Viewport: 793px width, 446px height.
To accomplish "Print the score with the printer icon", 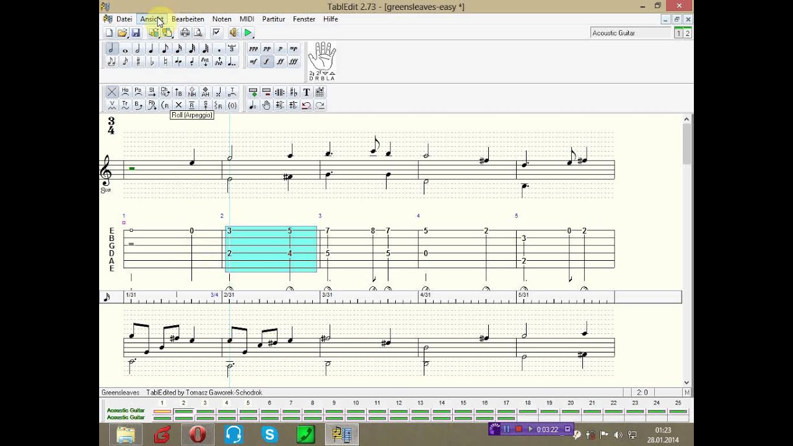I will (x=185, y=33).
